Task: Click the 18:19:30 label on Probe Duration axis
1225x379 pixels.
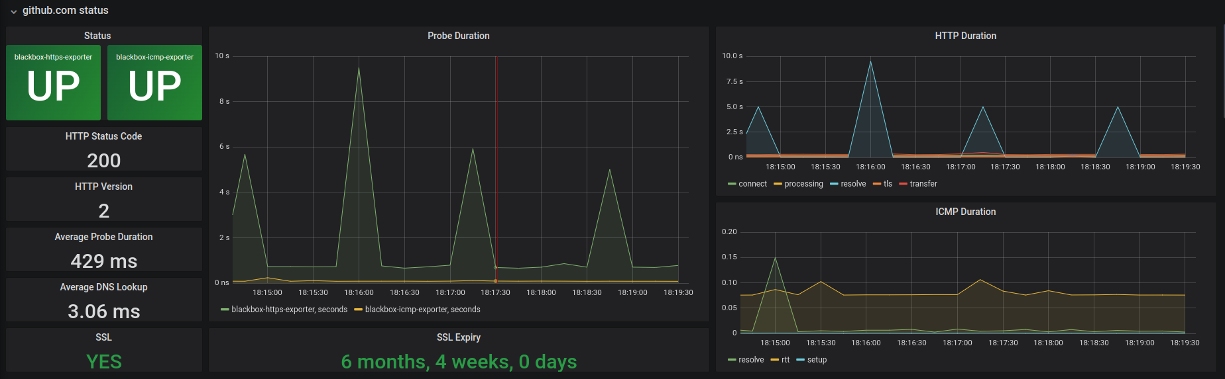Action: click(678, 292)
